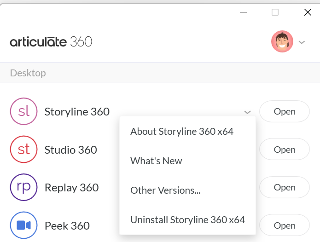Close the Articulate 360 window
The height and width of the screenshot is (242, 320).
pos(308,12)
